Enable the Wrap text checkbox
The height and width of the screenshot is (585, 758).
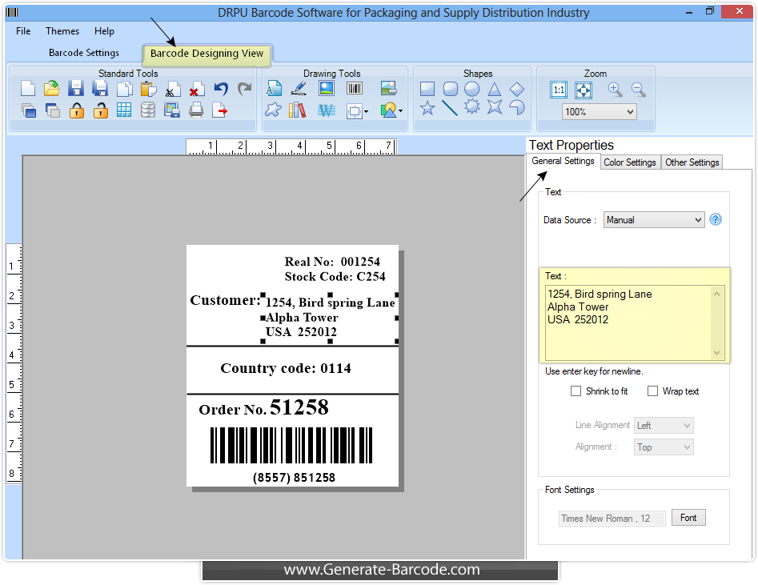click(x=654, y=391)
